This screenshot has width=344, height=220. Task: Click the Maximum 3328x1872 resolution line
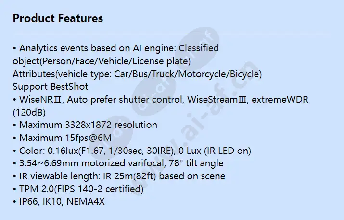(85, 125)
